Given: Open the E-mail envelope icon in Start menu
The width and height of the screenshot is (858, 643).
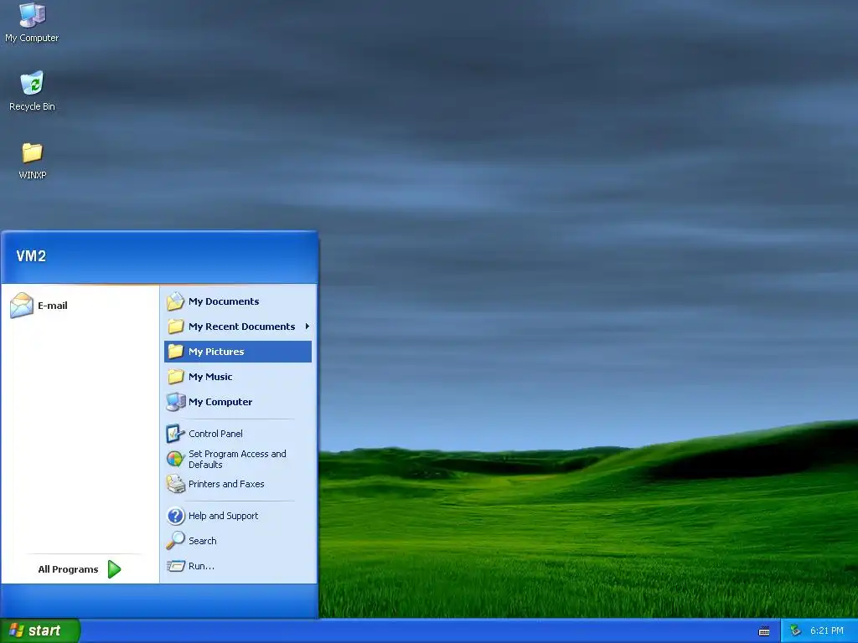Looking at the screenshot, I should coord(22,305).
